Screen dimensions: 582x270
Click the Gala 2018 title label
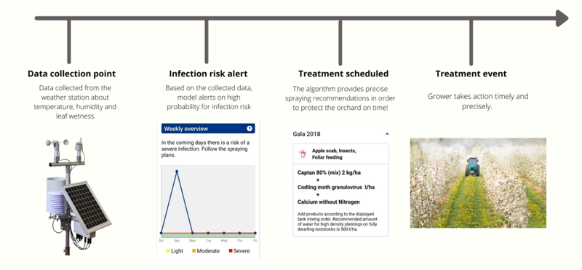pyautogui.click(x=306, y=134)
